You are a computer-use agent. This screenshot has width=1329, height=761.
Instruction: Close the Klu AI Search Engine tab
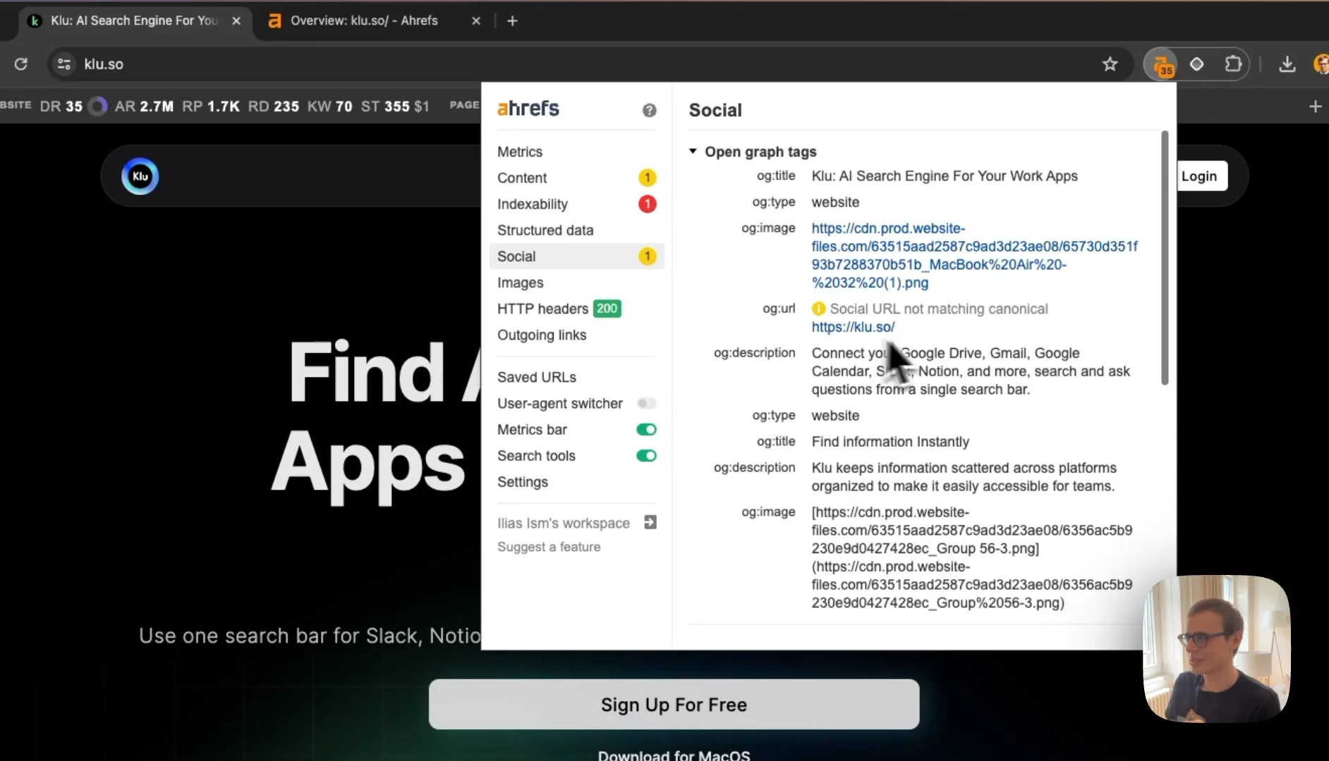tap(236, 20)
